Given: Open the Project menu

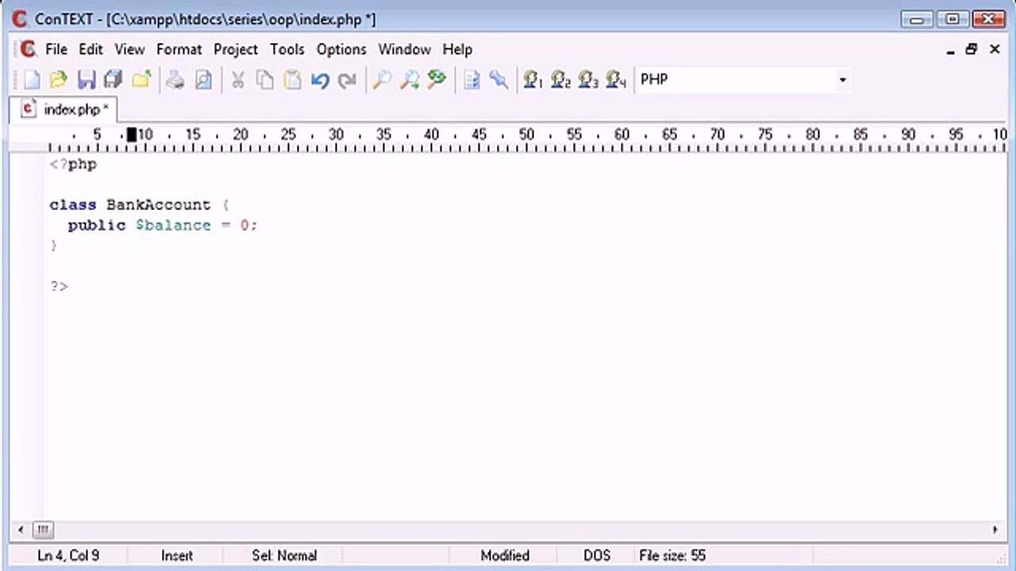Looking at the screenshot, I should (236, 49).
